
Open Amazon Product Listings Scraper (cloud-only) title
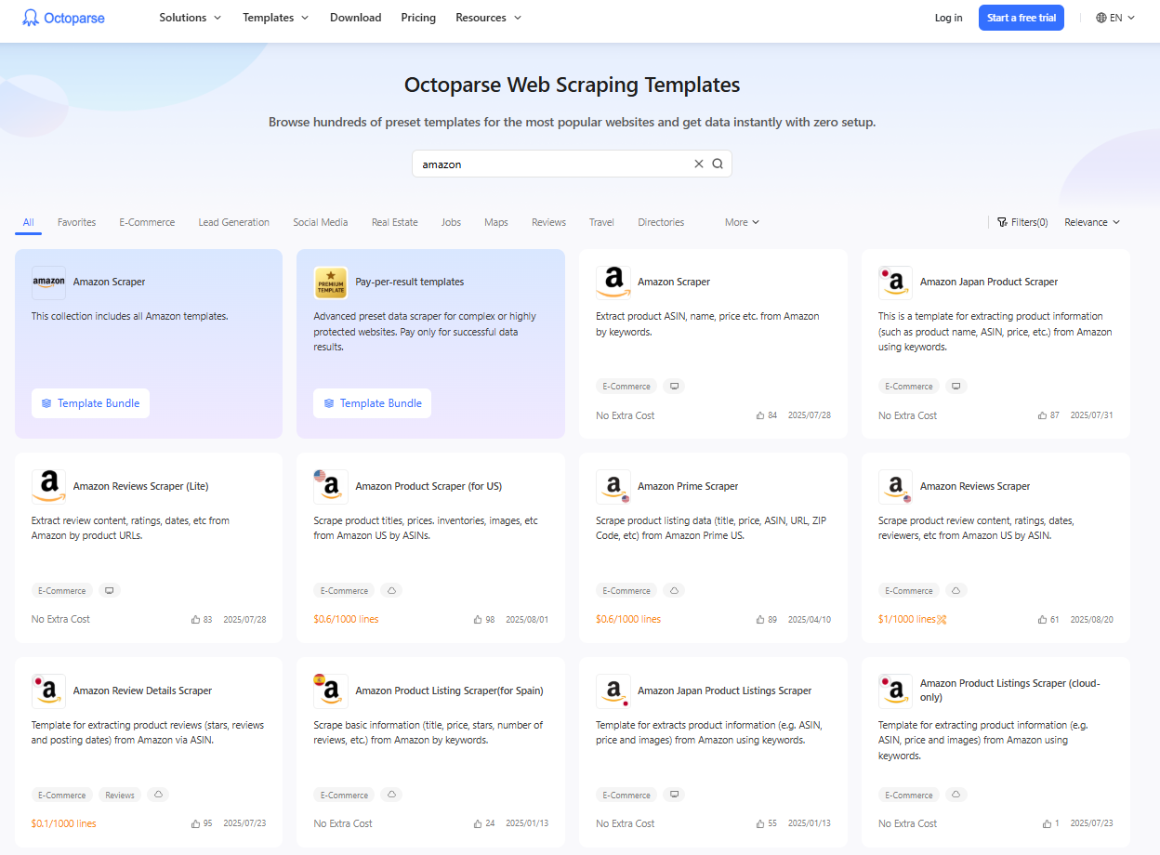point(1009,690)
